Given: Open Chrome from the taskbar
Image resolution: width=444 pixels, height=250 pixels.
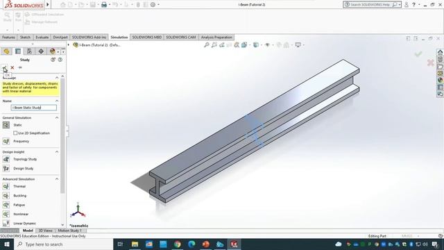Looking at the screenshot, I should pyautogui.click(x=178, y=244).
